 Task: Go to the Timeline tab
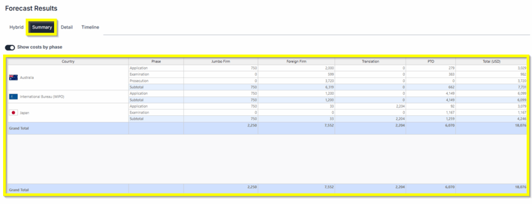pos(90,27)
